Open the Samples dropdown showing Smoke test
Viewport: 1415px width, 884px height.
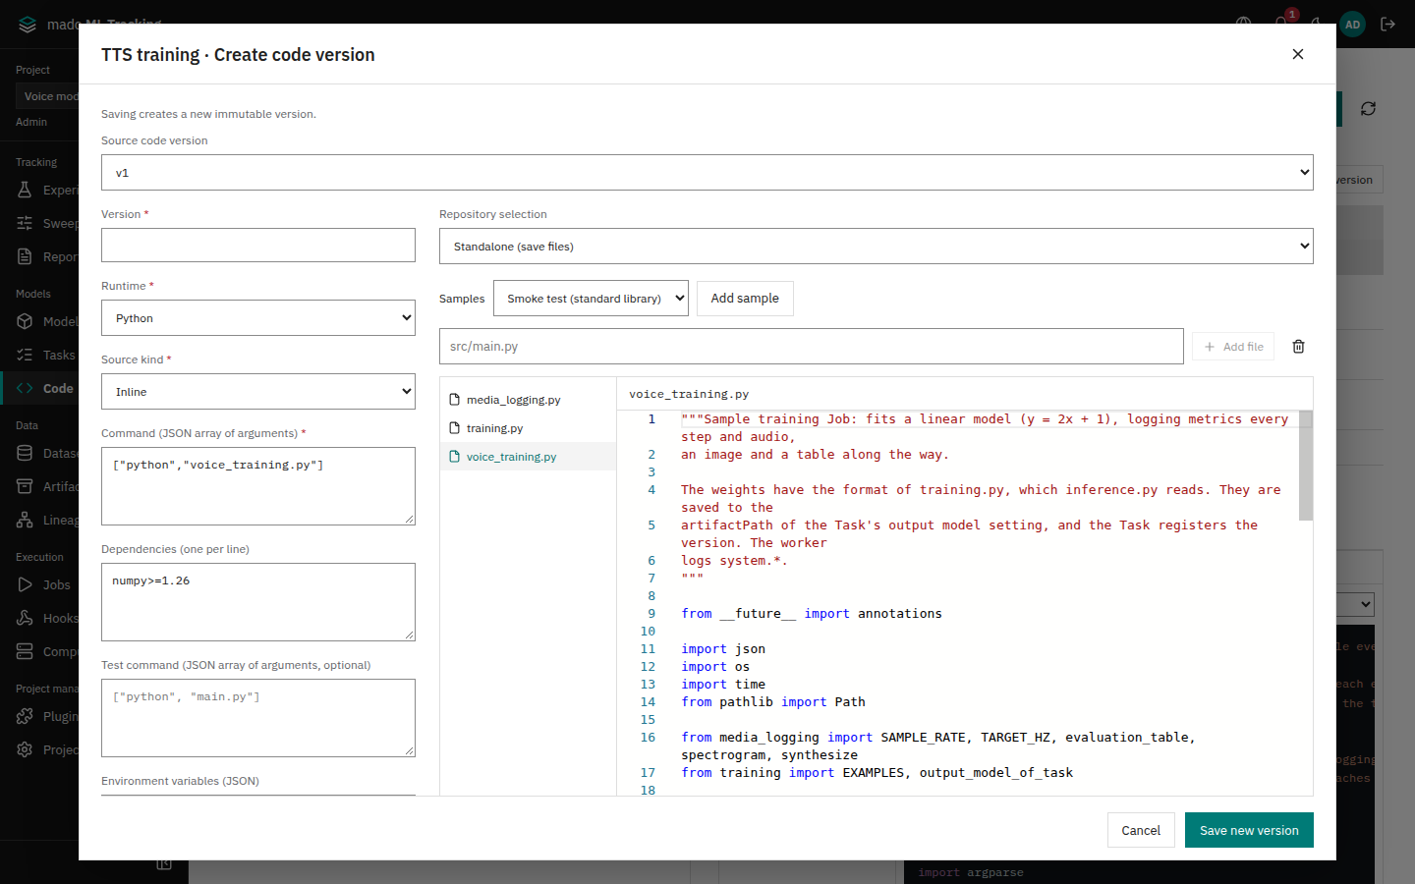[591, 299]
